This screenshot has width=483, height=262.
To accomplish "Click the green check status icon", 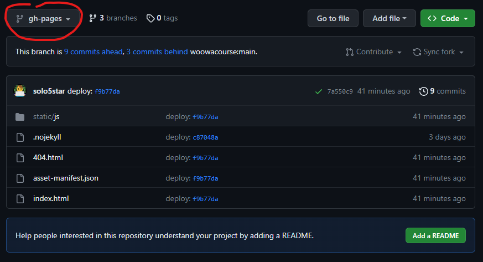I will coord(319,91).
